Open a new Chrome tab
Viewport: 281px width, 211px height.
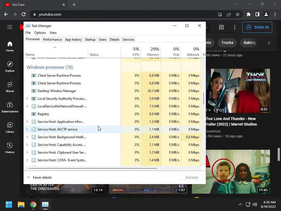74,5
